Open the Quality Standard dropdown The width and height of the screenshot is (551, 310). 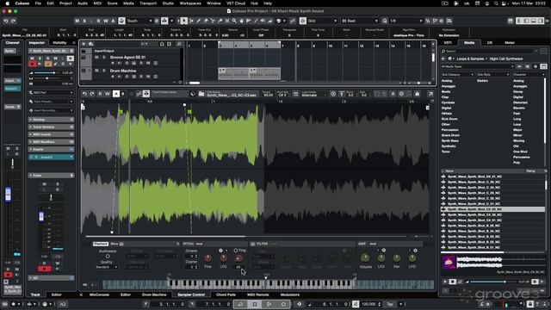[x=107, y=267]
